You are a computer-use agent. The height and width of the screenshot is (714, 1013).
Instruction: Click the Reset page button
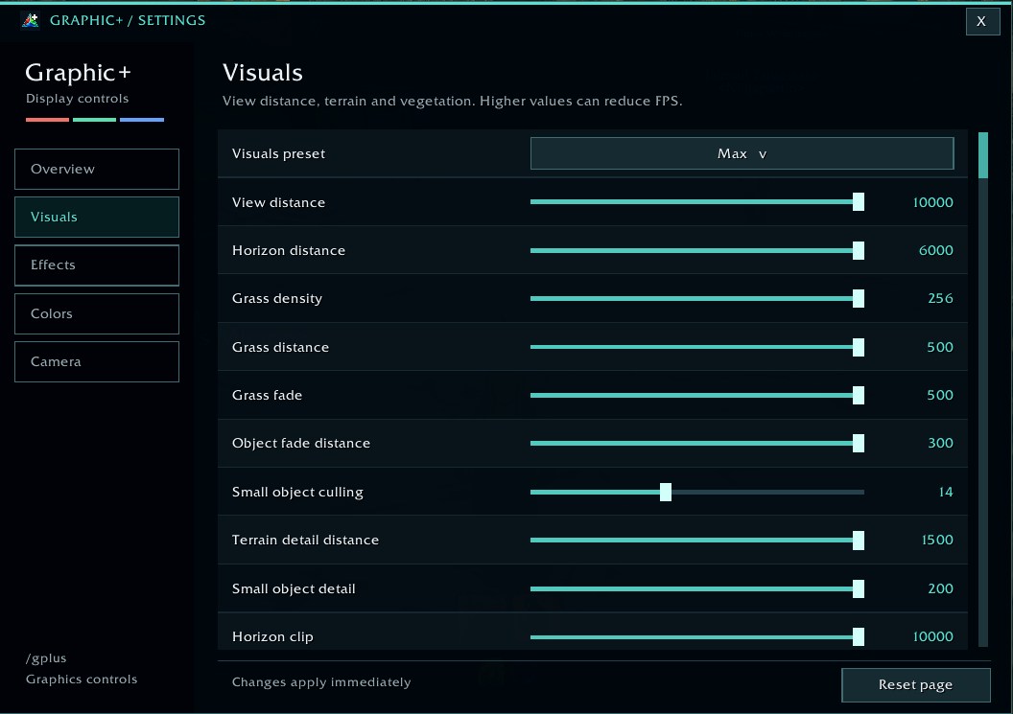[915, 685]
